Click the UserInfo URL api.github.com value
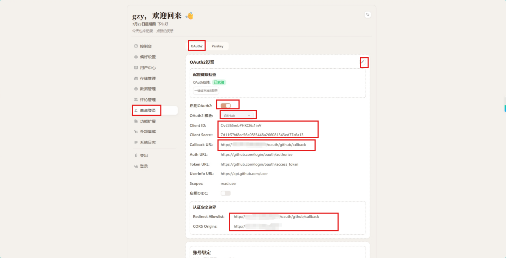The image size is (506, 258). (x=244, y=173)
